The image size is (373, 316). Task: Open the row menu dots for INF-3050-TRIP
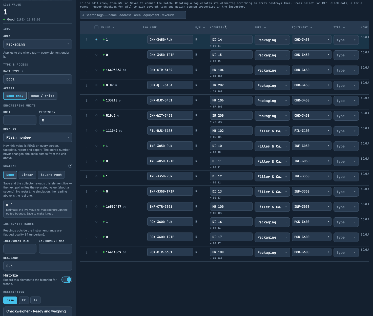[x=87, y=161]
